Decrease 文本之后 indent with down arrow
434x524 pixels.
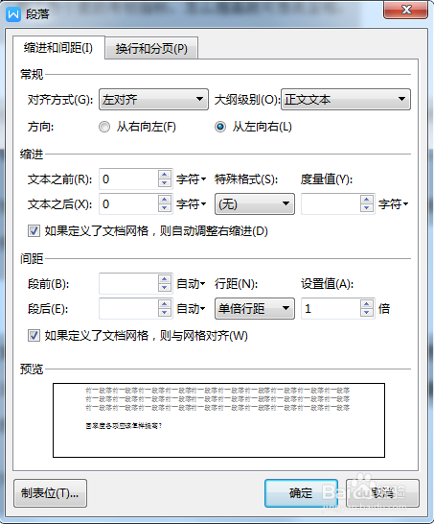point(165,208)
